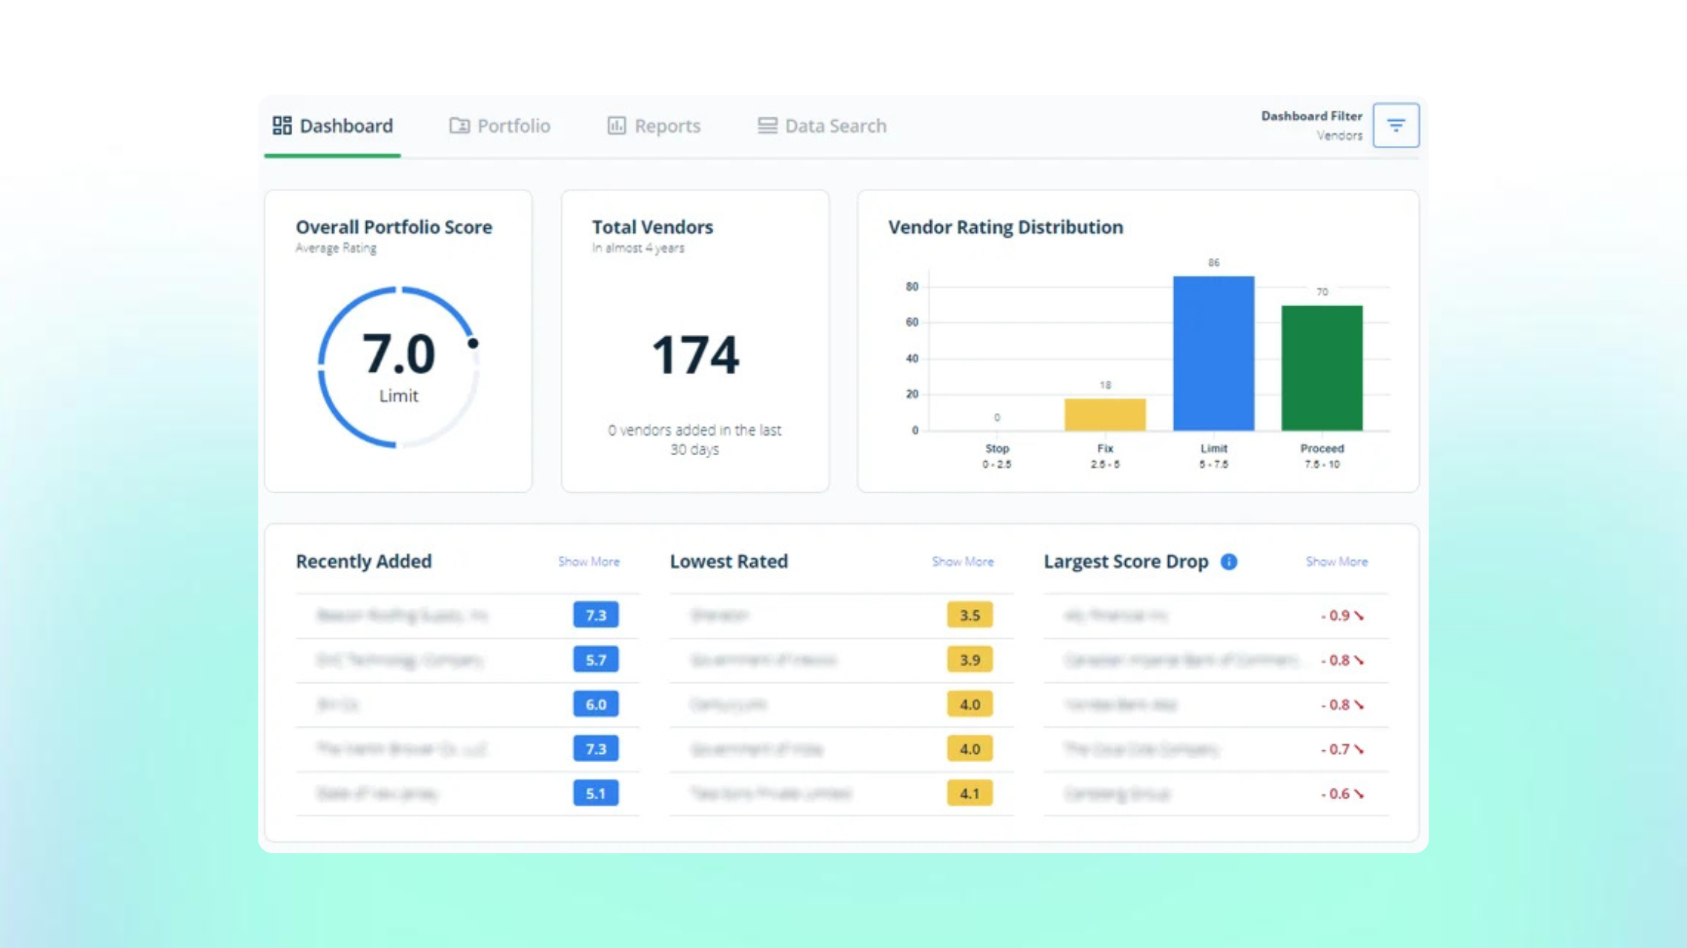Image resolution: width=1687 pixels, height=948 pixels.
Task: Click the Reports chart icon
Action: click(616, 126)
